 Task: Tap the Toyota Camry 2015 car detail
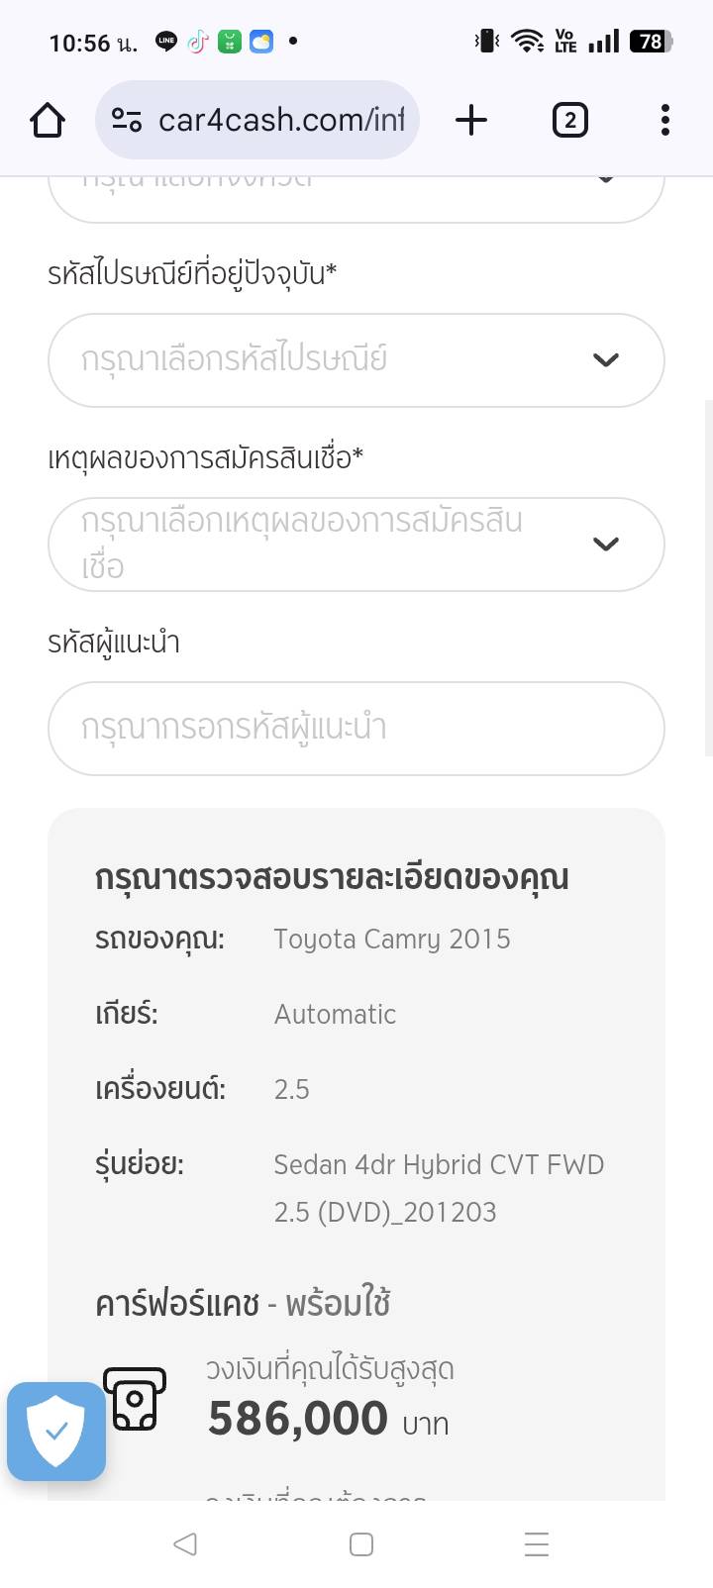coord(392,939)
